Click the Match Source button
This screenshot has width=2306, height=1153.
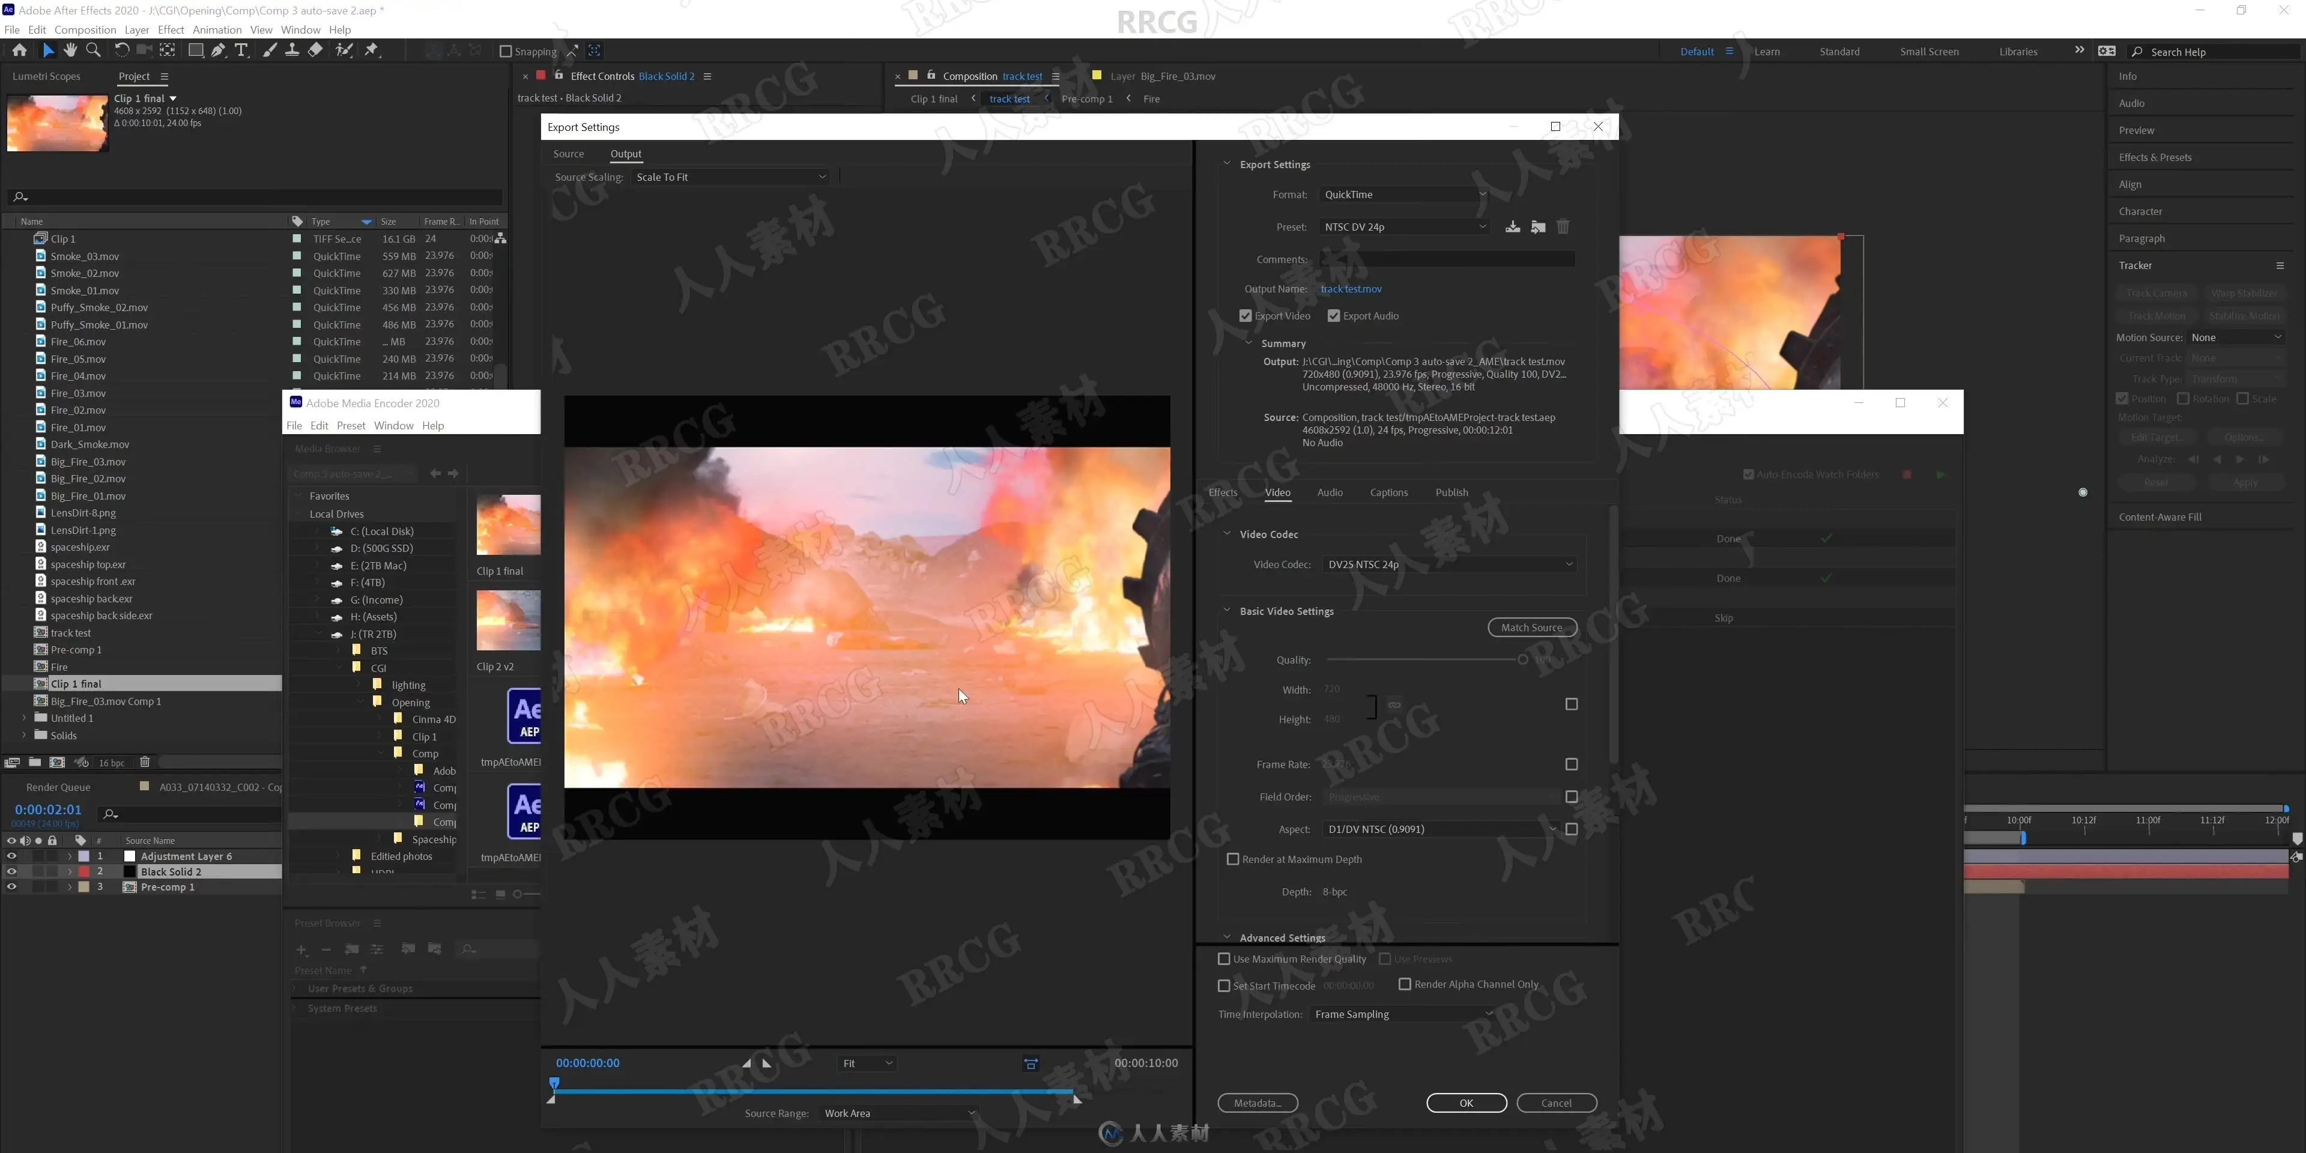pos(1532,628)
